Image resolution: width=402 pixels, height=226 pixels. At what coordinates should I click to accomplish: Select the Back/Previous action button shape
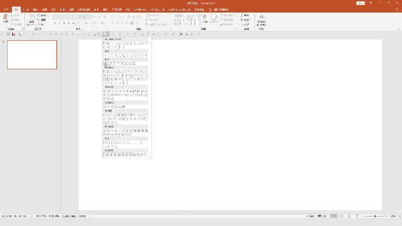(104, 154)
